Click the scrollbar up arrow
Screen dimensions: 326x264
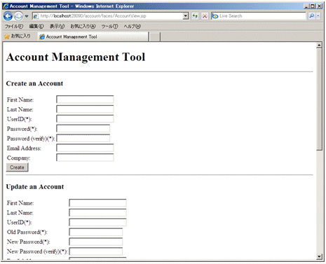tap(319, 46)
